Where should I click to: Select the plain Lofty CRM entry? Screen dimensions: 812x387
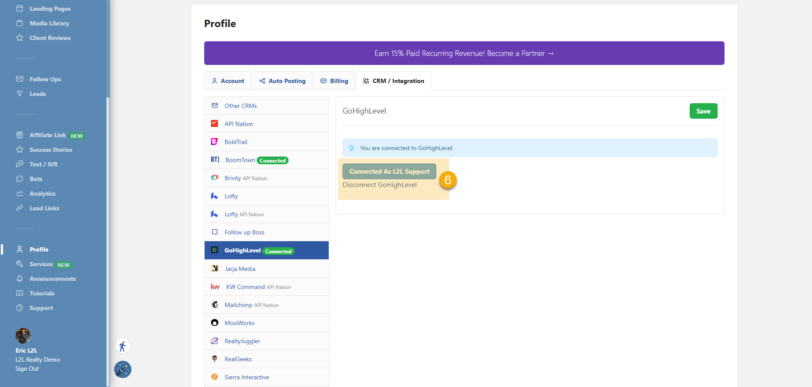tap(267, 196)
